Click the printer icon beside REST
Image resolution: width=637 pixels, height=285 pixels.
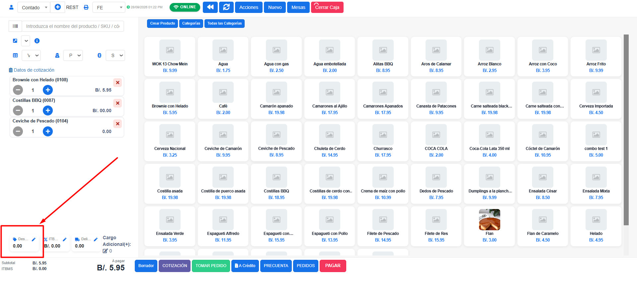tap(86, 7)
